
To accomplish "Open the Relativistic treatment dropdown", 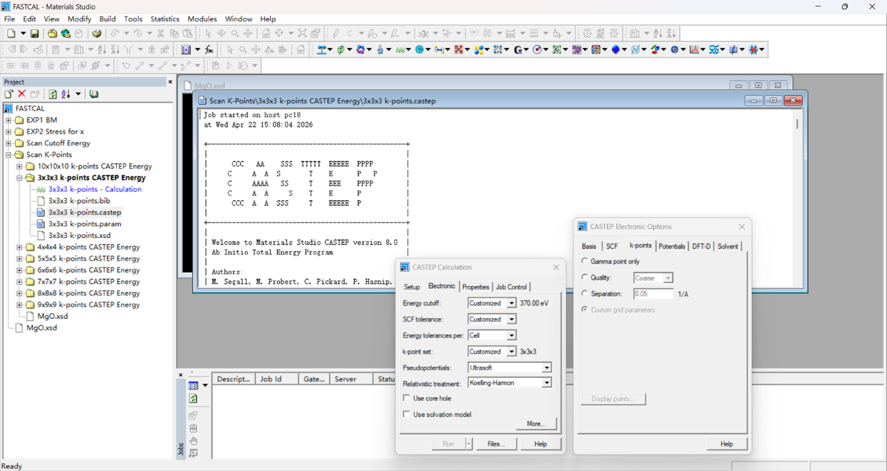I will (x=546, y=383).
